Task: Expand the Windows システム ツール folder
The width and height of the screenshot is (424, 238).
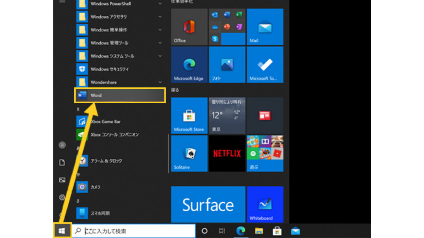Action: [x=160, y=56]
